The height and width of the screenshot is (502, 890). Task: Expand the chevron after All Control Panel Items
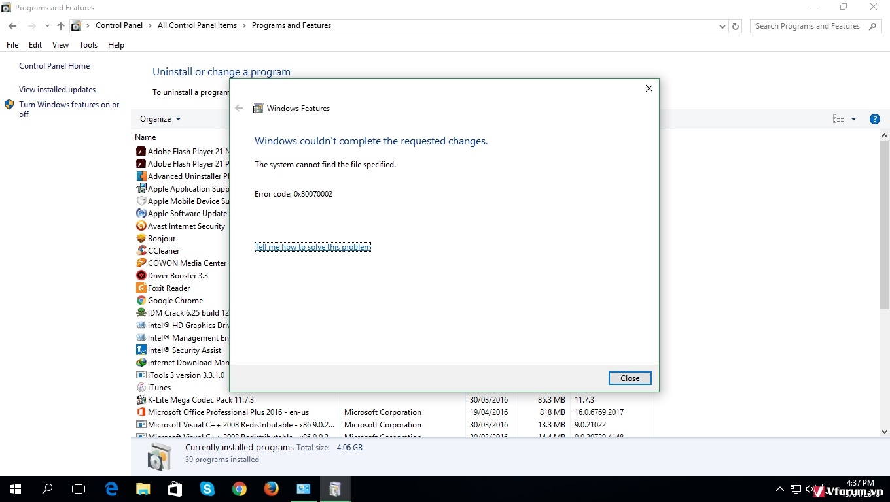244,26
